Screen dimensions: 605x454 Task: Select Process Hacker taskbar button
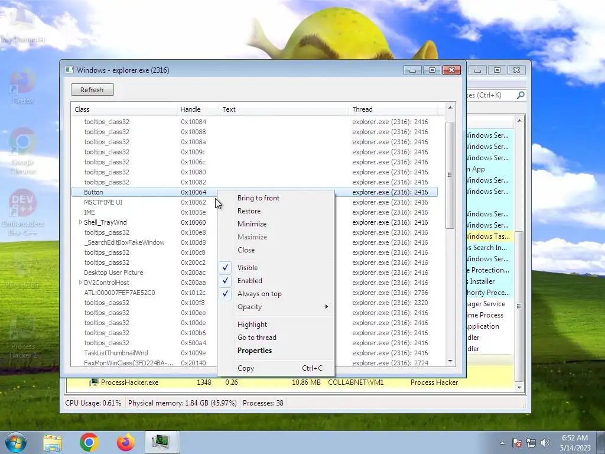click(161, 442)
